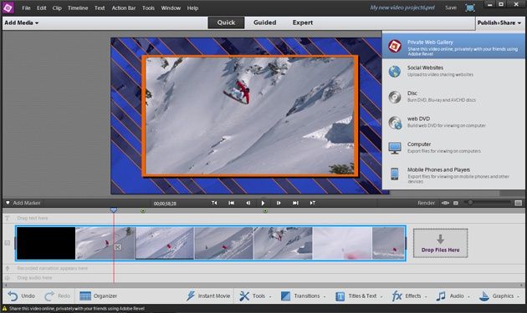The height and width of the screenshot is (313, 527).
Task: Step forward one frame
Action: click(279, 203)
